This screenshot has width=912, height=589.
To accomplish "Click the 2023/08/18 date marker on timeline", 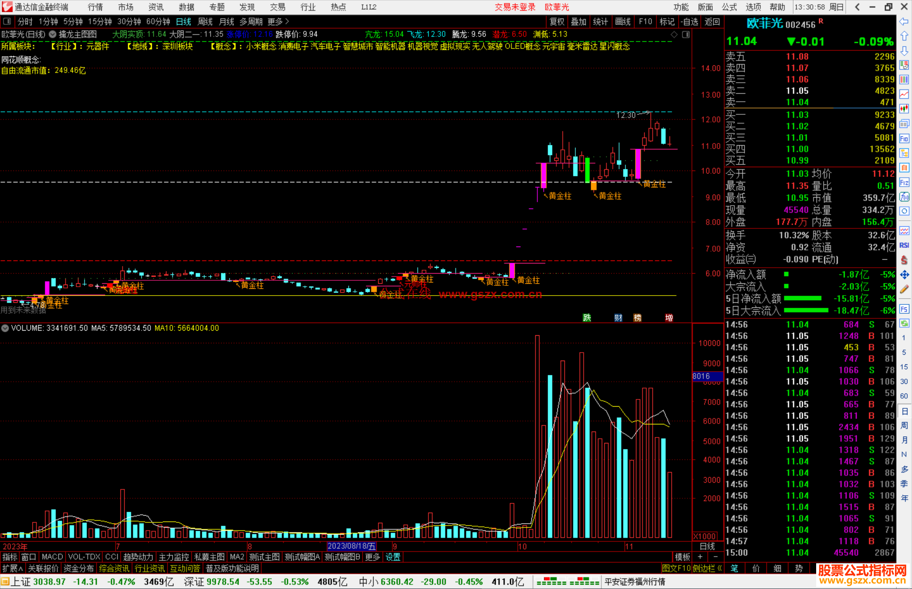I will click(351, 546).
